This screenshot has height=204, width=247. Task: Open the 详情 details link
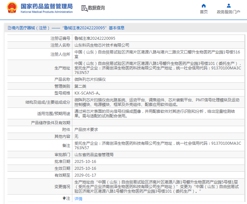[78, 199]
